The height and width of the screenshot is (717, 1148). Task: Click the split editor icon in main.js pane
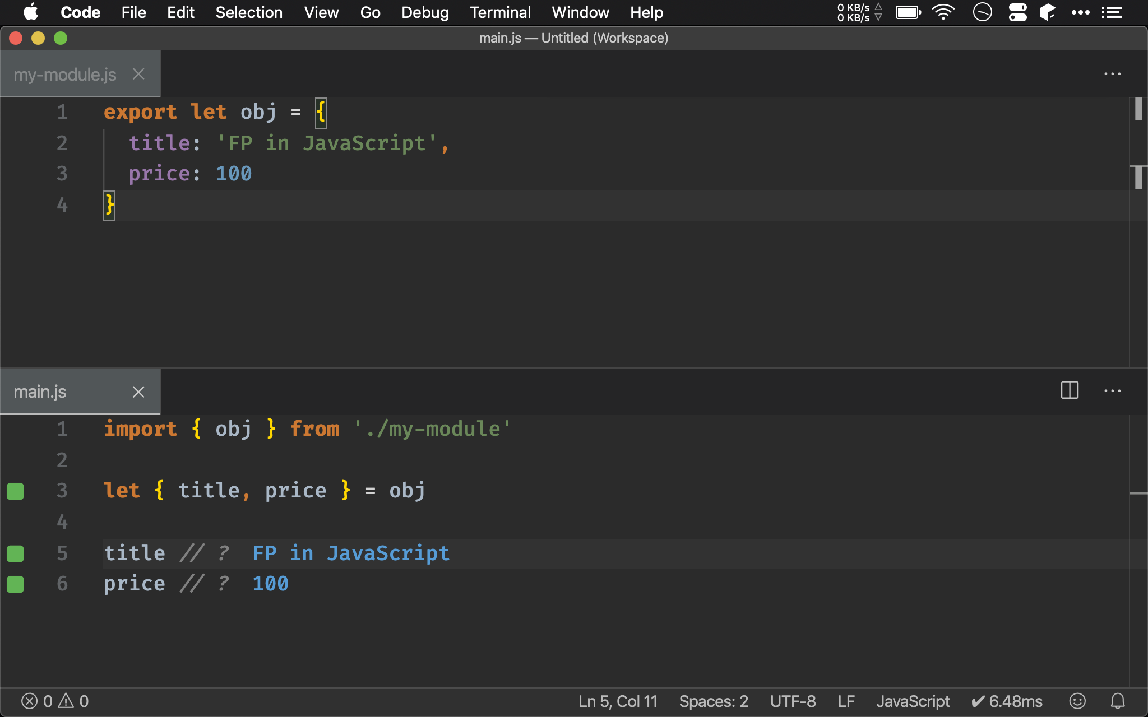[x=1070, y=390]
